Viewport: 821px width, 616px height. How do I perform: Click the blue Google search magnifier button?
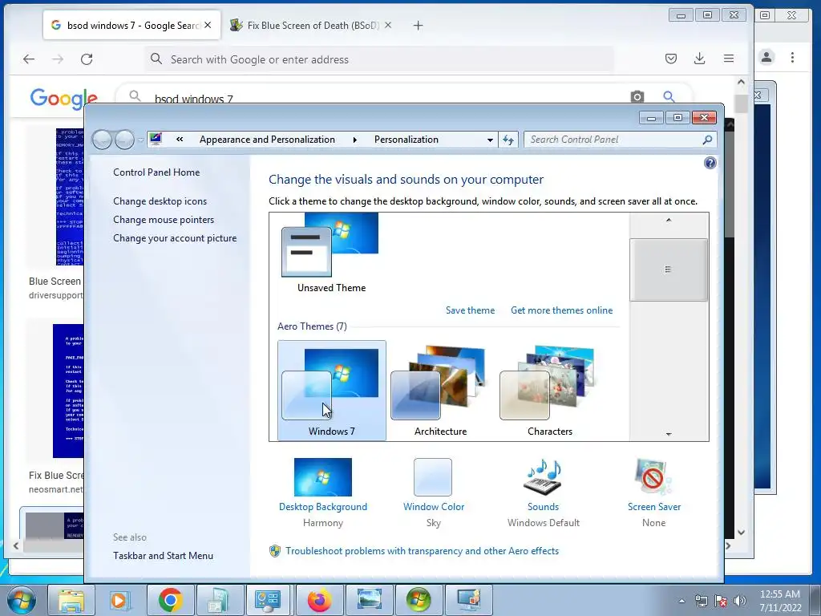point(669,96)
